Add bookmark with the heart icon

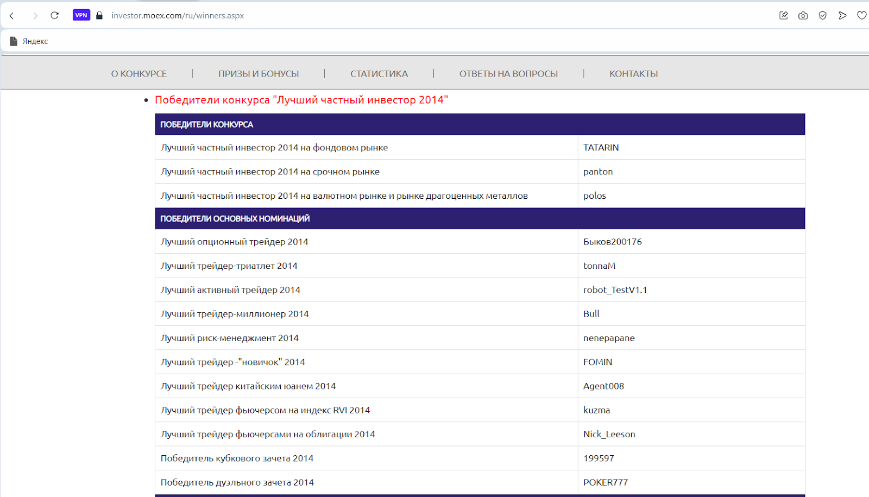[x=862, y=16]
